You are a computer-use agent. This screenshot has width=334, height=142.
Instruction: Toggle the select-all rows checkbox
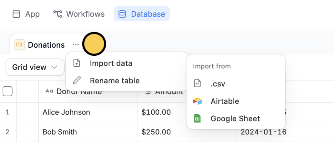click(7, 91)
